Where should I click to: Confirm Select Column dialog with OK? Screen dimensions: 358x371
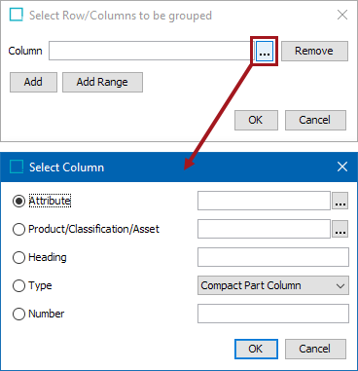(256, 349)
